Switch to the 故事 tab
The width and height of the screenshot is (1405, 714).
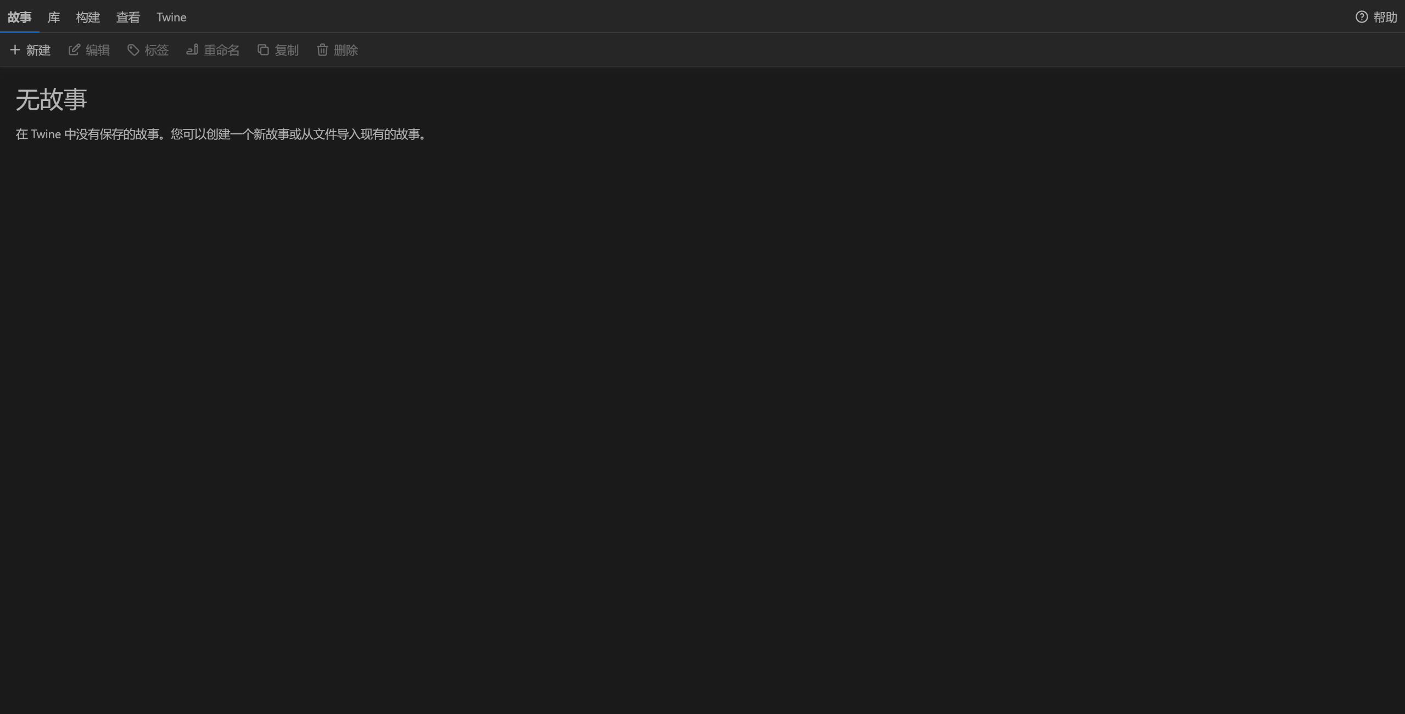[19, 17]
